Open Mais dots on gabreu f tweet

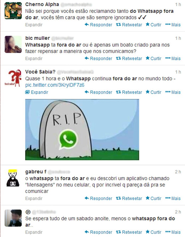[x=168, y=198]
